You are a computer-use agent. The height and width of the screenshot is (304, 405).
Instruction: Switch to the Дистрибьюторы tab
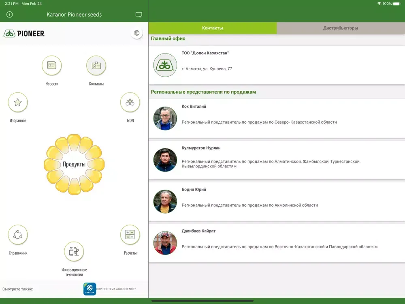click(x=341, y=28)
